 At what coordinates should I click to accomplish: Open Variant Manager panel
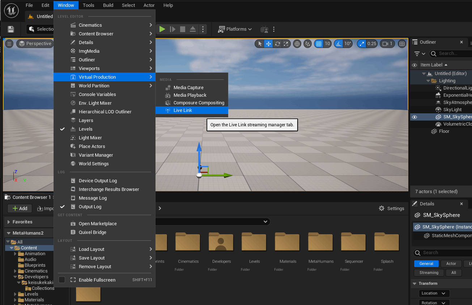click(105, 155)
